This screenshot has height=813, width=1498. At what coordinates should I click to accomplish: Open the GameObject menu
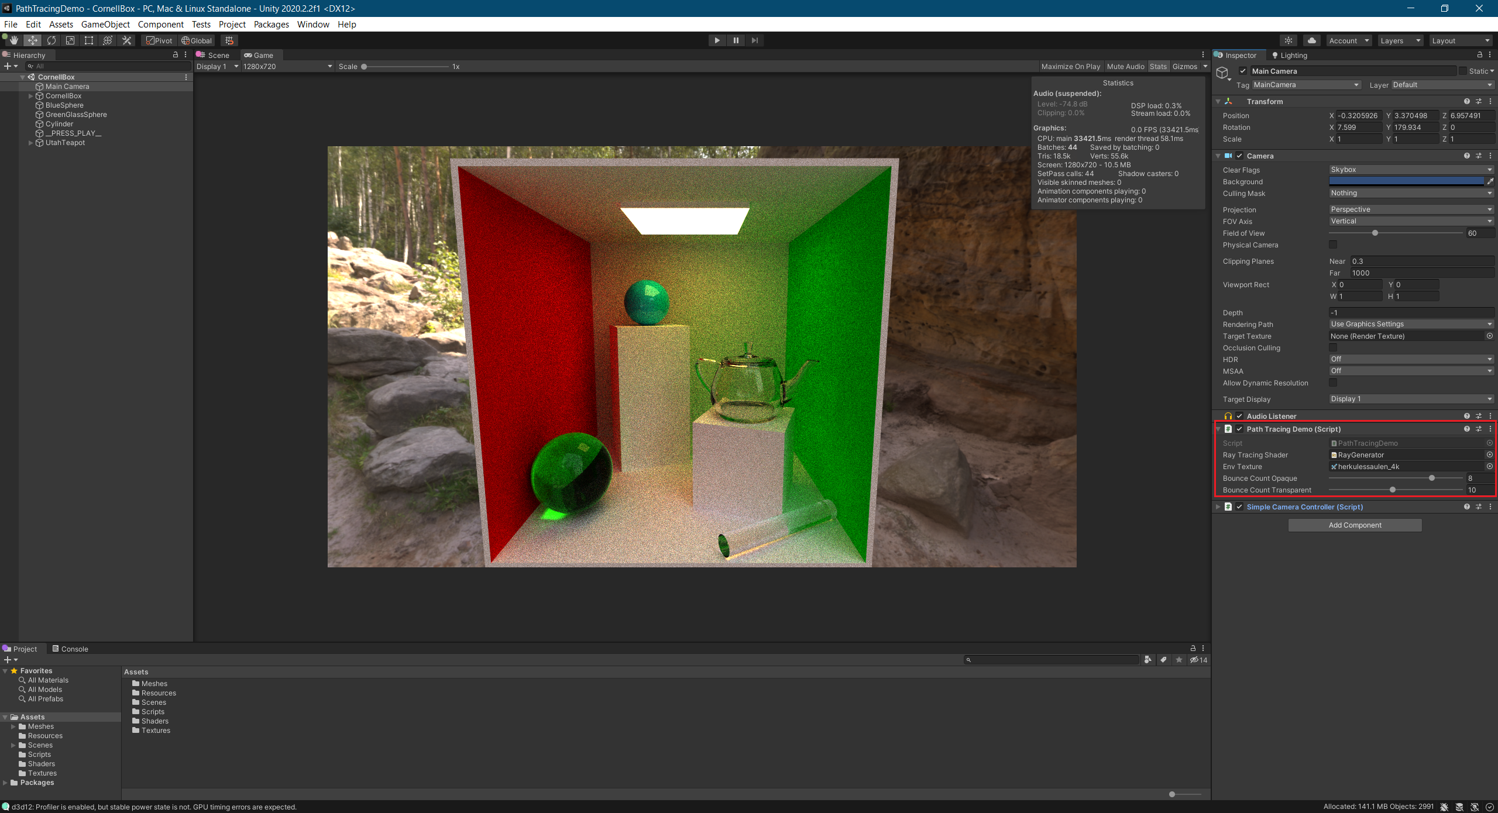tap(105, 24)
